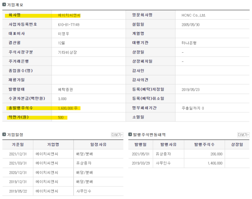Click the 발행주식변동내역 section arrow icon

point(130,135)
